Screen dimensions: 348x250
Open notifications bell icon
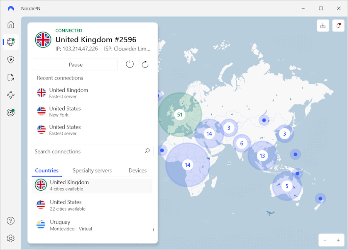tap(338, 25)
